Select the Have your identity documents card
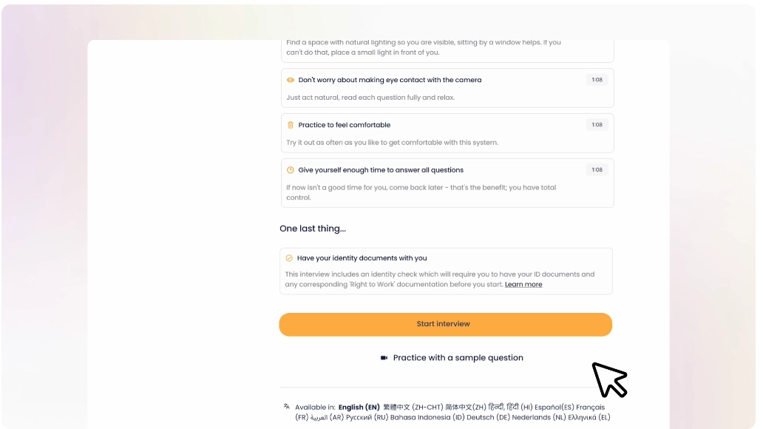 pos(446,271)
